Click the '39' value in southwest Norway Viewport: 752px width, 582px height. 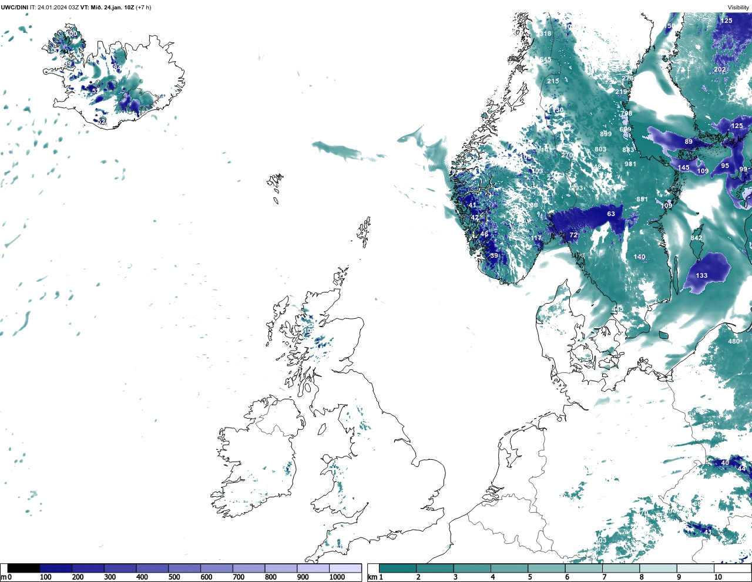point(494,255)
